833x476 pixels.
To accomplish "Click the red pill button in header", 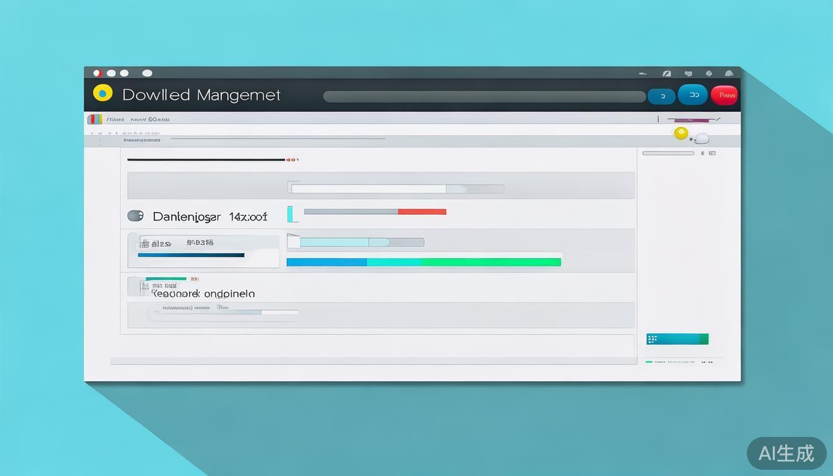I will 724,95.
